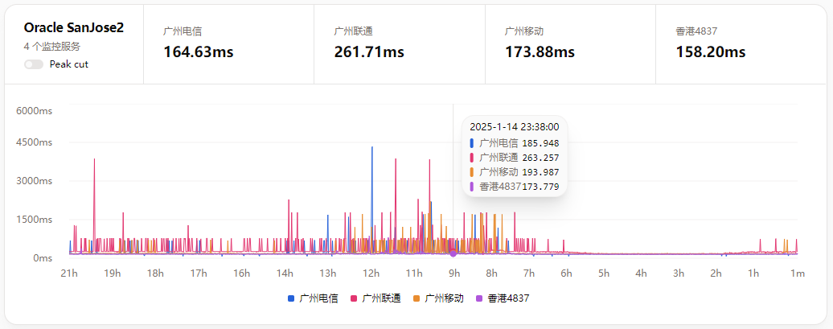Image resolution: width=833 pixels, height=329 pixels.
Task: Click the orange 广州移动 legend color marker
Action: (x=417, y=298)
